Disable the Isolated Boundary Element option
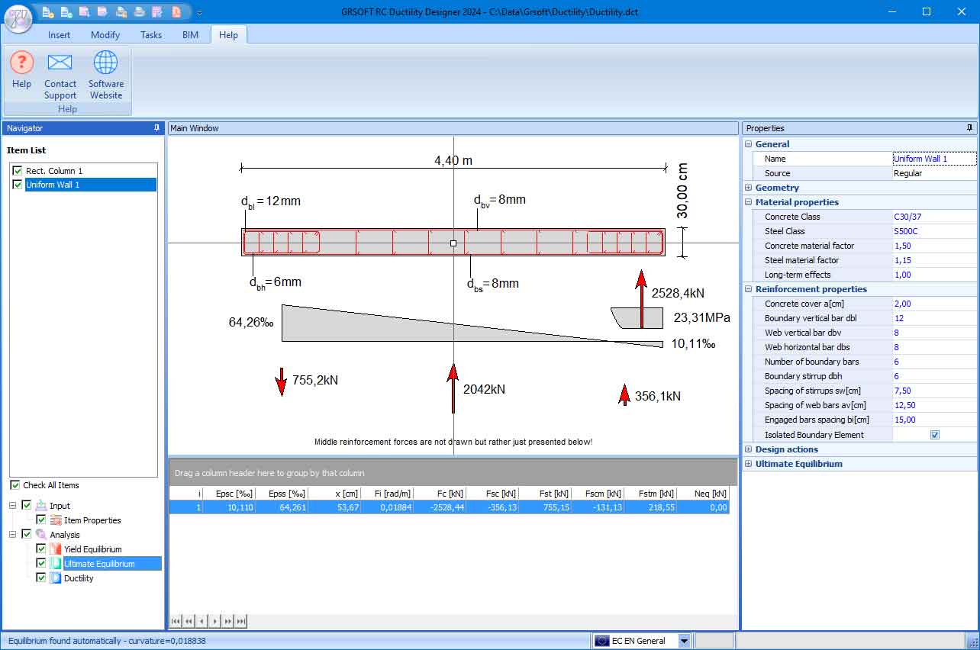 coord(935,434)
